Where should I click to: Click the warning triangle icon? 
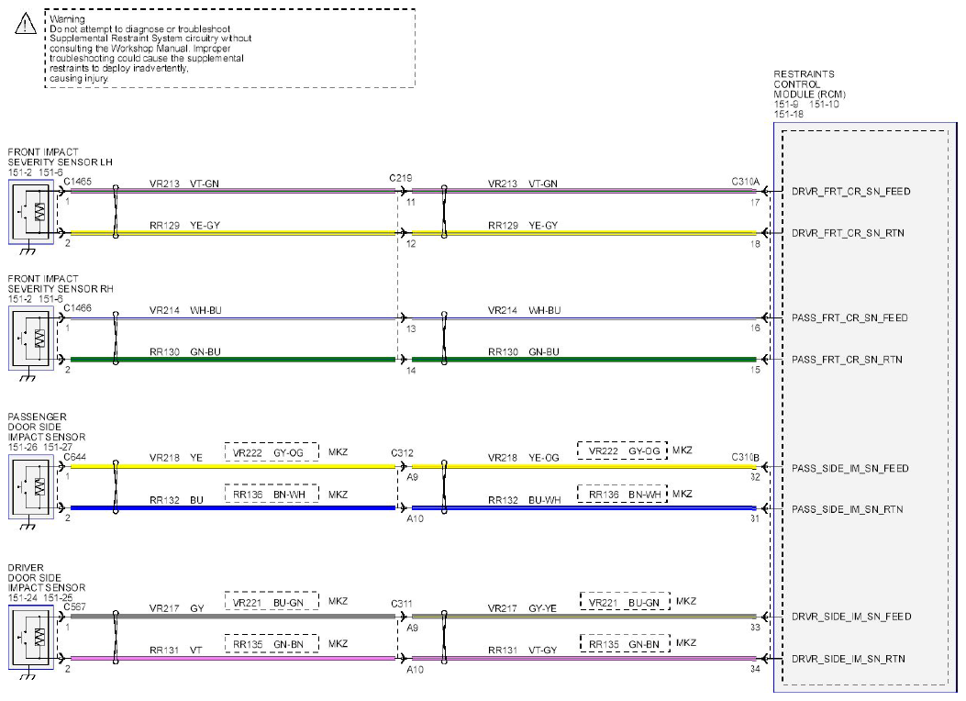[x=26, y=24]
